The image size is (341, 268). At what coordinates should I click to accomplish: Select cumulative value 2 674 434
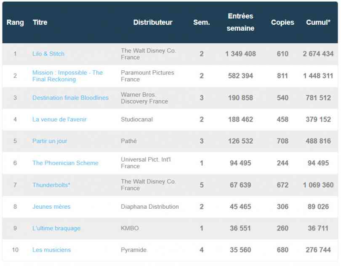click(x=318, y=54)
